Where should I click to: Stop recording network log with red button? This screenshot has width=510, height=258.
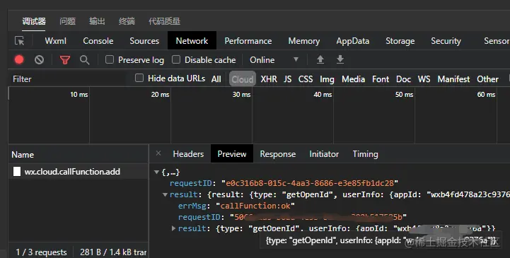[x=19, y=60]
